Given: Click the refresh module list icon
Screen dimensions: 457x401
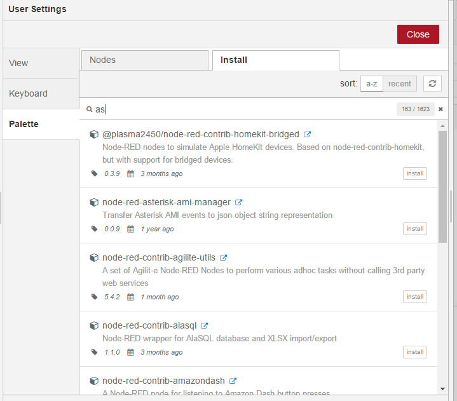Looking at the screenshot, I should point(432,84).
